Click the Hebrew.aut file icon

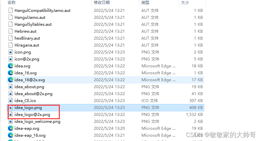11,31
